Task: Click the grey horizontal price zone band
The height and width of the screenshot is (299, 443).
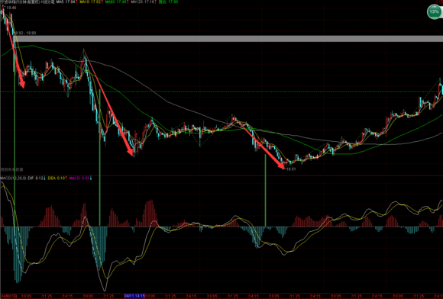Action: (228, 39)
